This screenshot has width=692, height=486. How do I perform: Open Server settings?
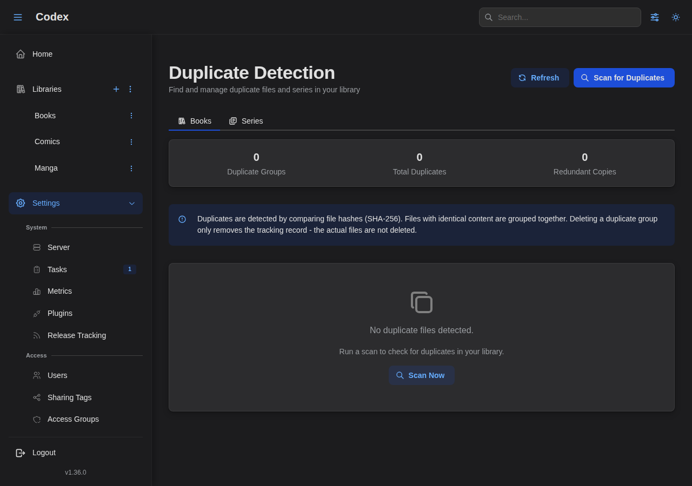point(84,247)
